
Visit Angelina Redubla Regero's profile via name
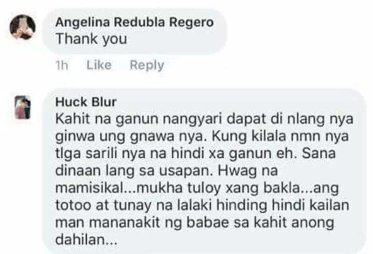tap(134, 22)
